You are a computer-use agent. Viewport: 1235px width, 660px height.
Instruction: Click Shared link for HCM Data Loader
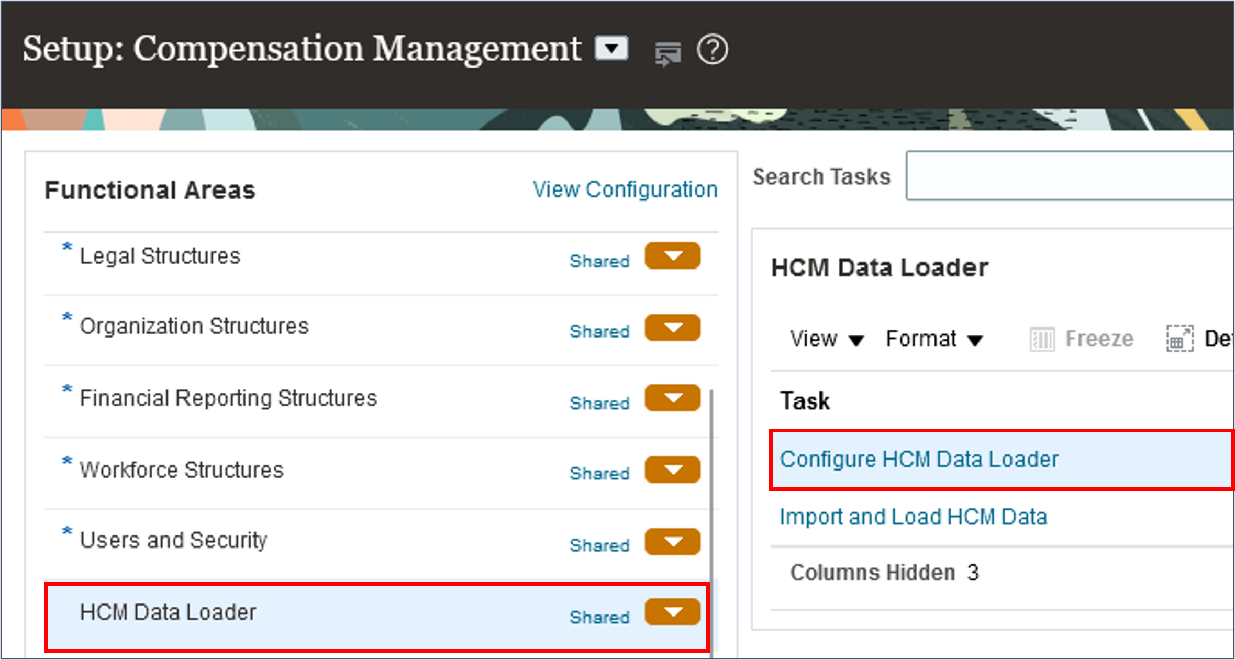[599, 617]
